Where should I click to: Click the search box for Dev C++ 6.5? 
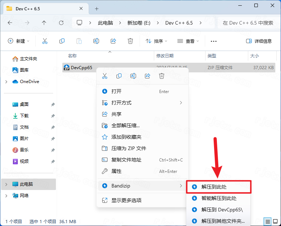(249, 23)
